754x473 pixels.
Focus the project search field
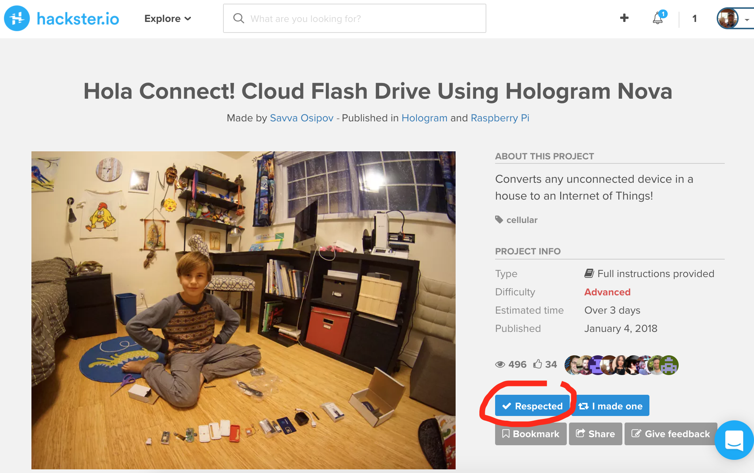pyautogui.click(x=354, y=19)
